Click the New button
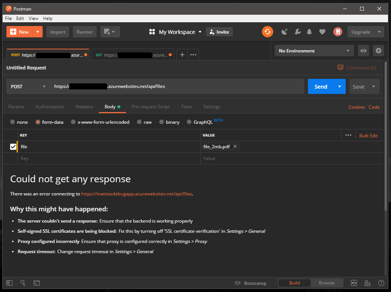Screen dimensions: 391x292 (x=20, y=32)
